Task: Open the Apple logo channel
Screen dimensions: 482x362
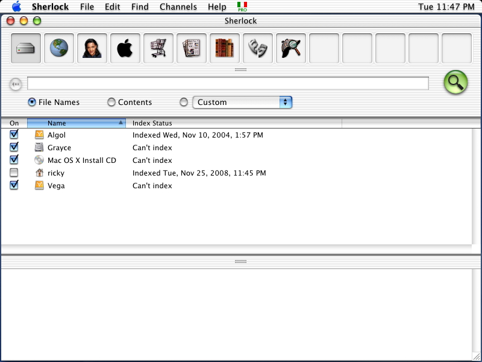Action: coord(125,48)
